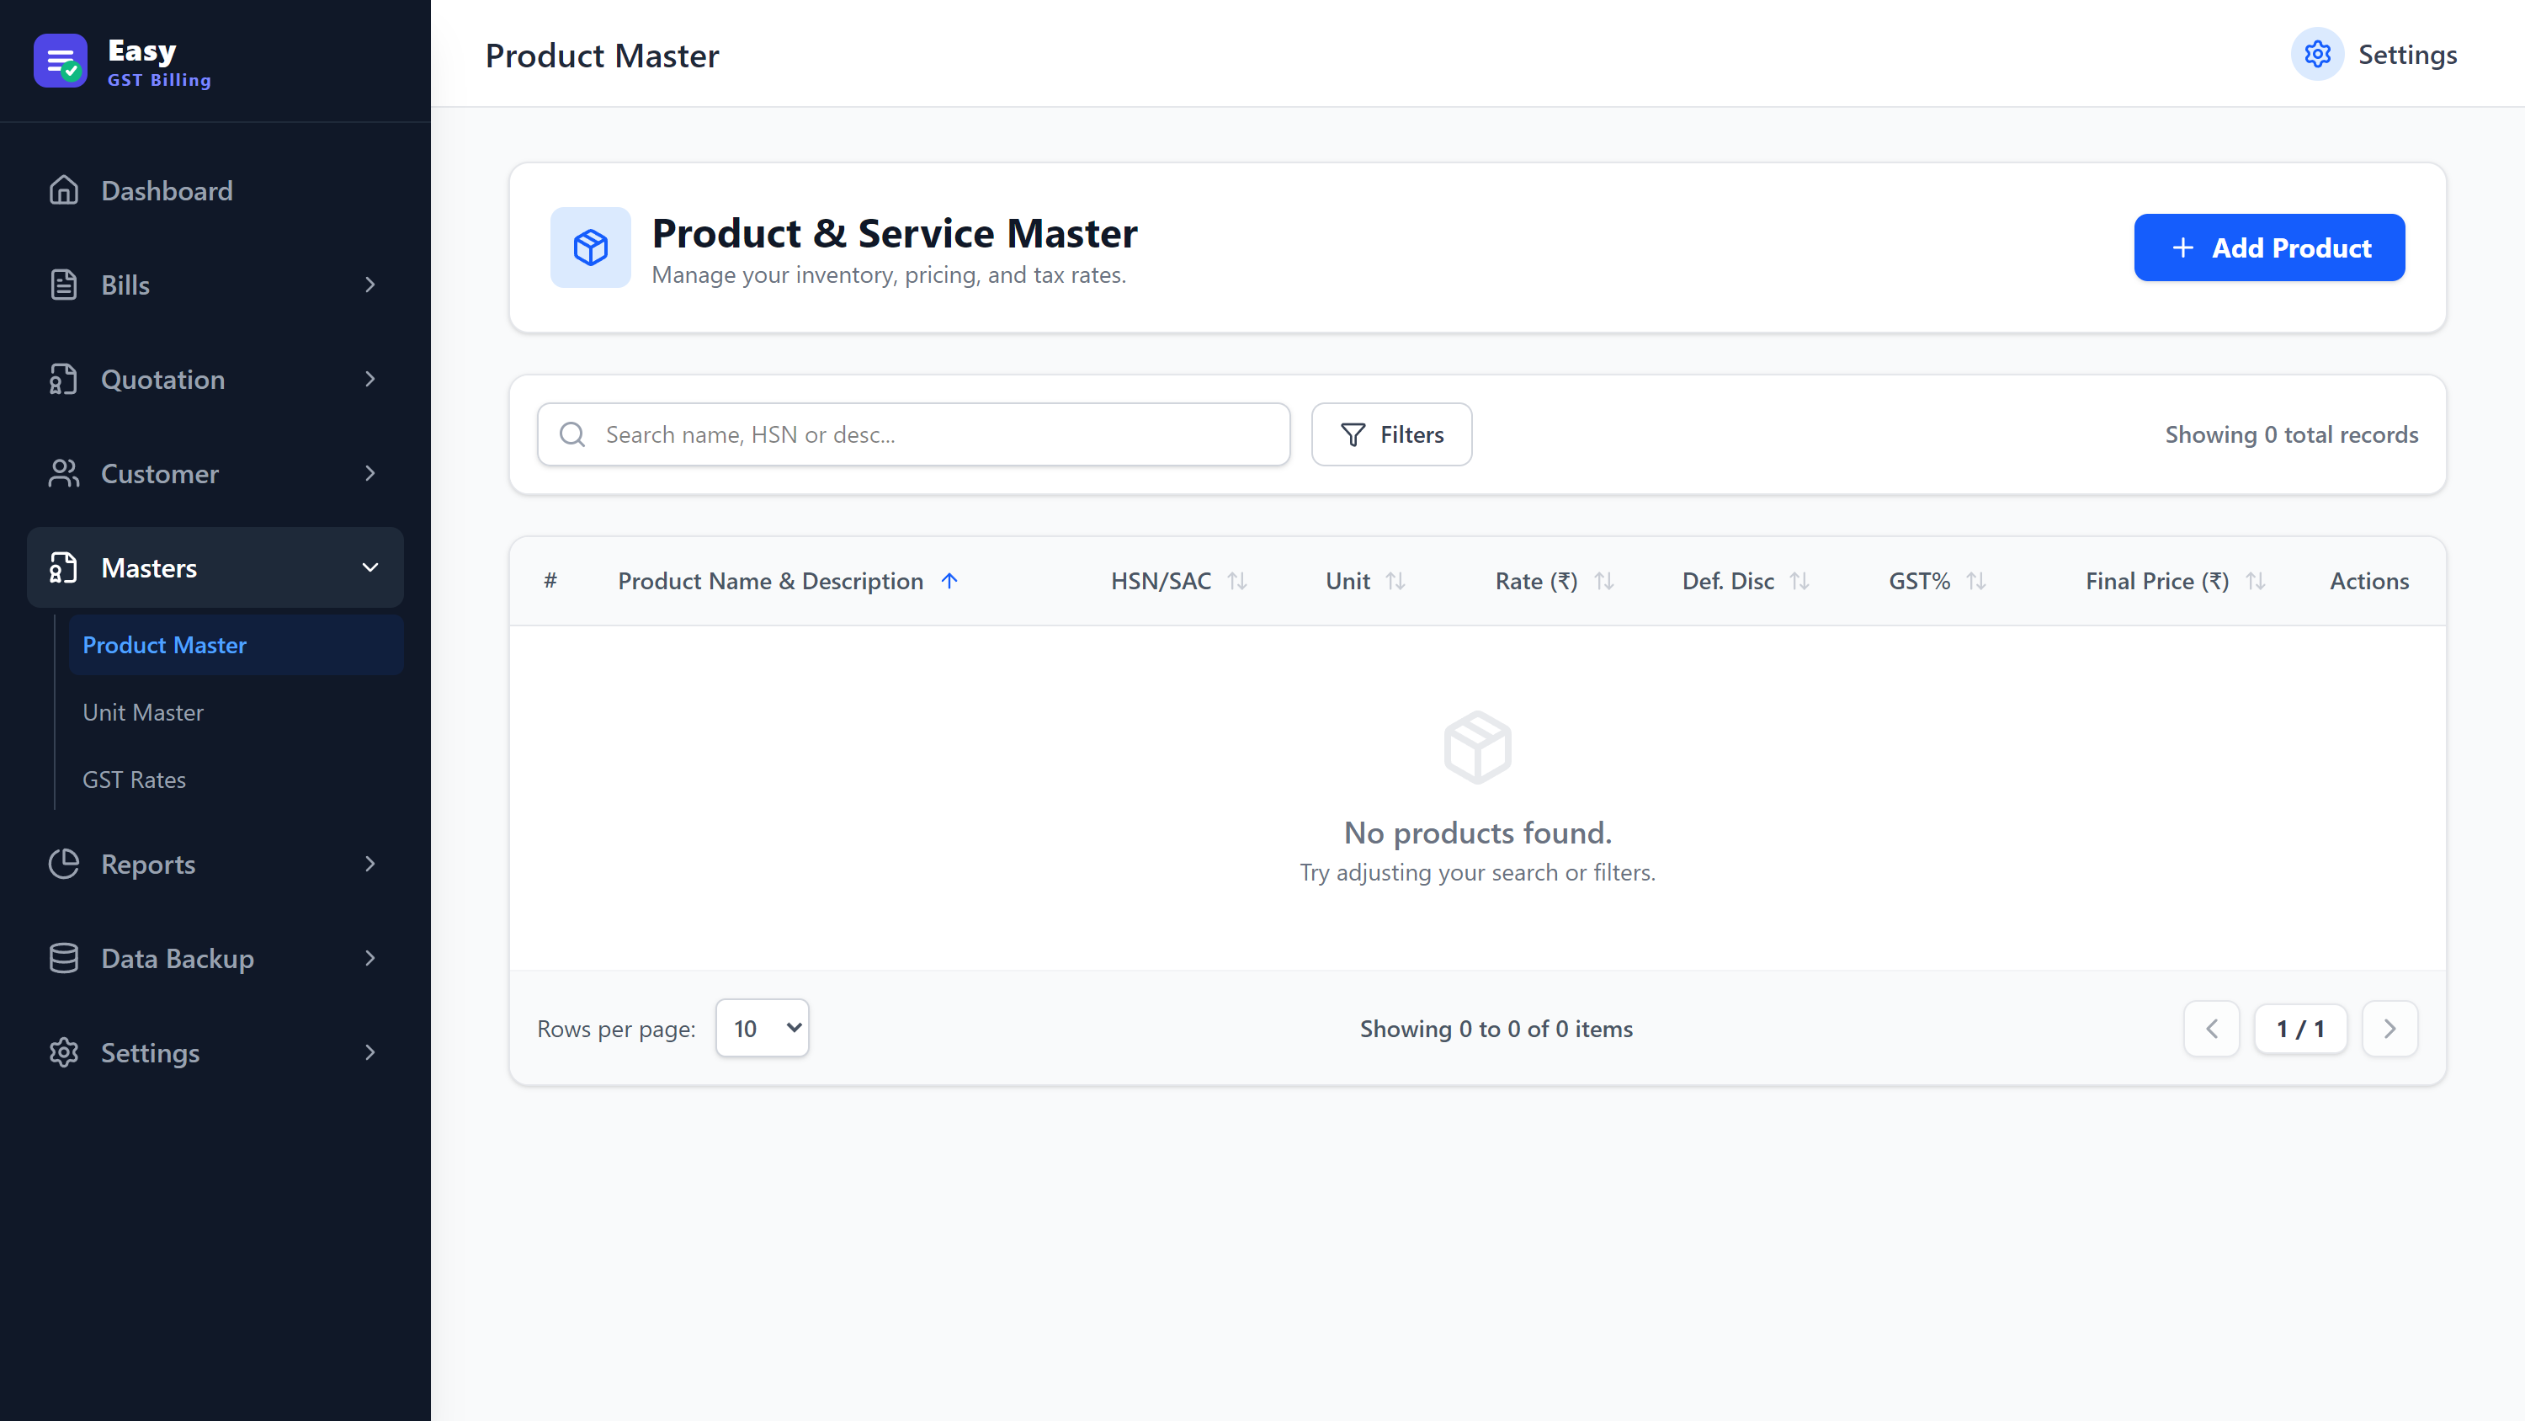
Task: Click the Add Product button
Action: [x=2269, y=248]
